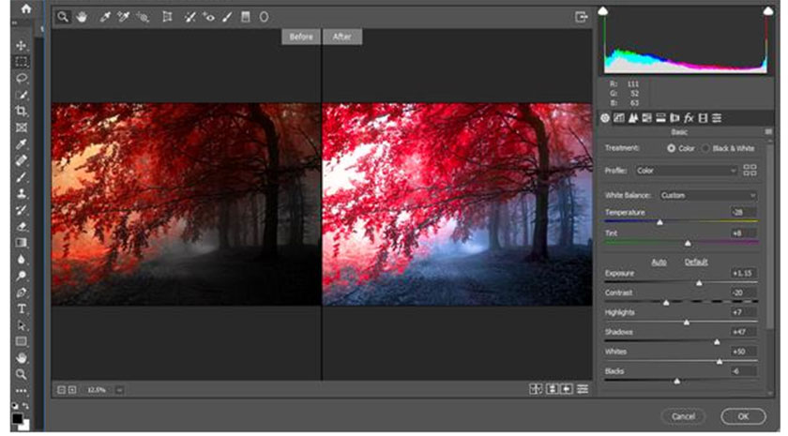Choose Black & White treatment radio button

pyautogui.click(x=706, y=148)
